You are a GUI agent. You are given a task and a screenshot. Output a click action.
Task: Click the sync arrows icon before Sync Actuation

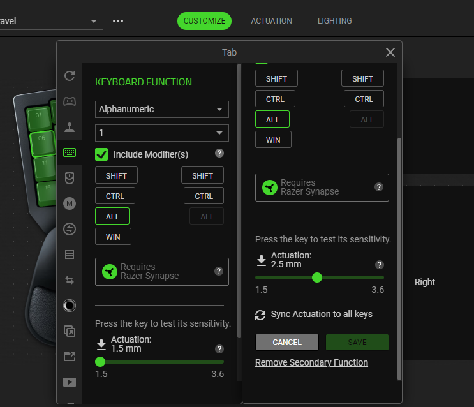click(260, 315)
